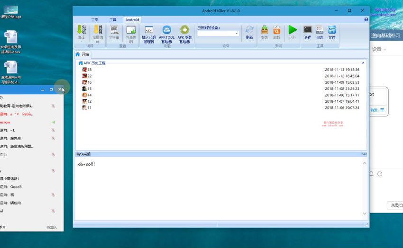Screen dimensions: 403x248
Task: Open the 课程介绍.ppt desktop file
Action: click(x=11, y=12)
